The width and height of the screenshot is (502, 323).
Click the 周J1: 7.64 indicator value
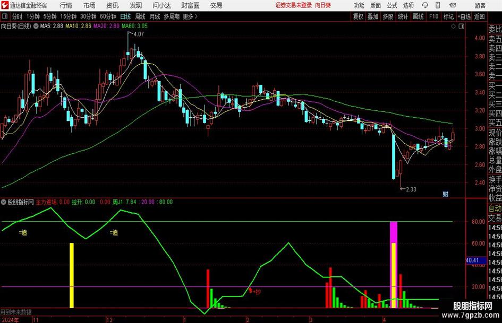(124, 202)
